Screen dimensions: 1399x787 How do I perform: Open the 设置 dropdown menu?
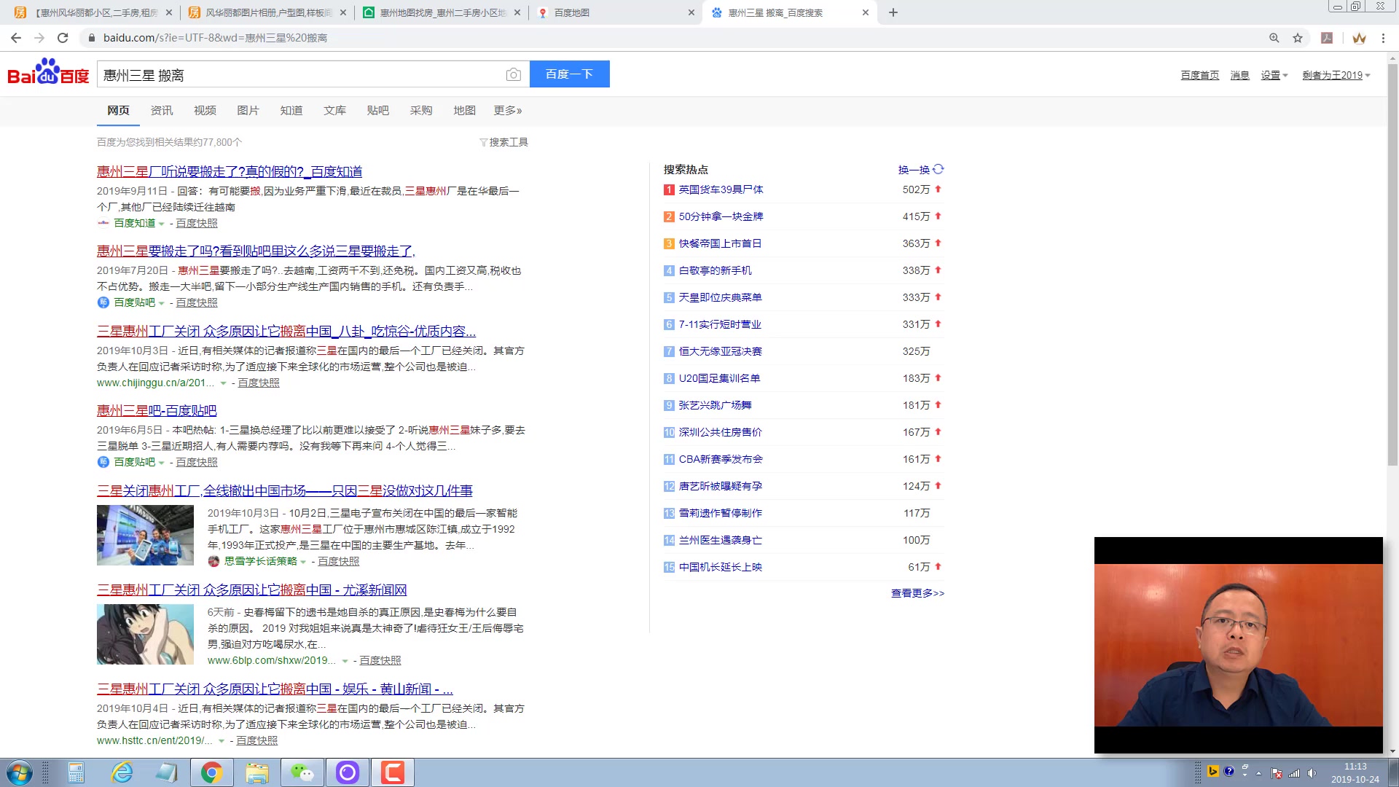[1274, 75]
